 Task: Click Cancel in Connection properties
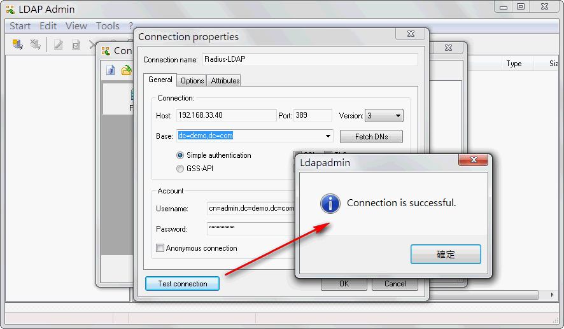click(x=395, y=284)
